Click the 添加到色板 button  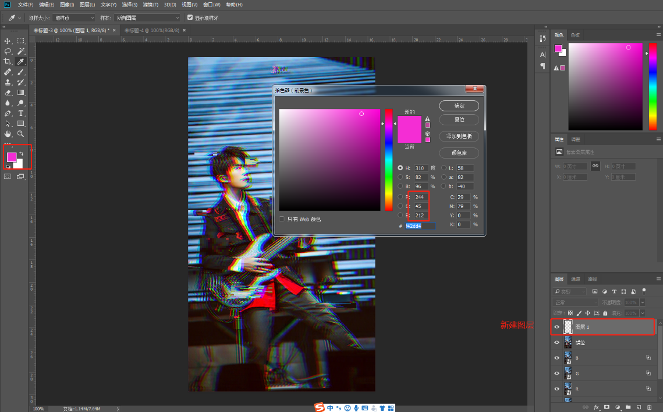click(x=459, y=136)
